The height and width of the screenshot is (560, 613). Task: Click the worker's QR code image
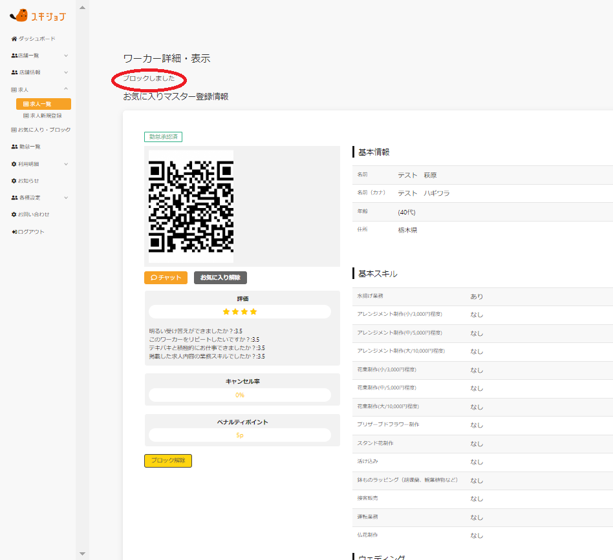coord(191,206)
